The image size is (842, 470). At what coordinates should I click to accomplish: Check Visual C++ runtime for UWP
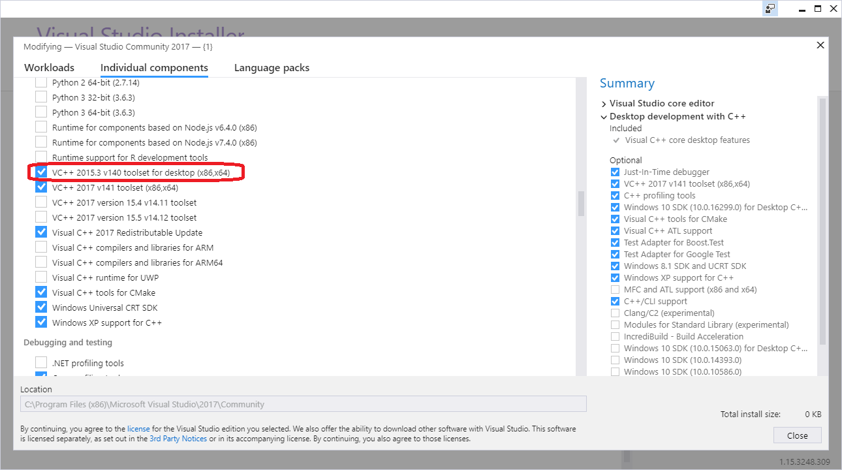[x=41, y=277]
